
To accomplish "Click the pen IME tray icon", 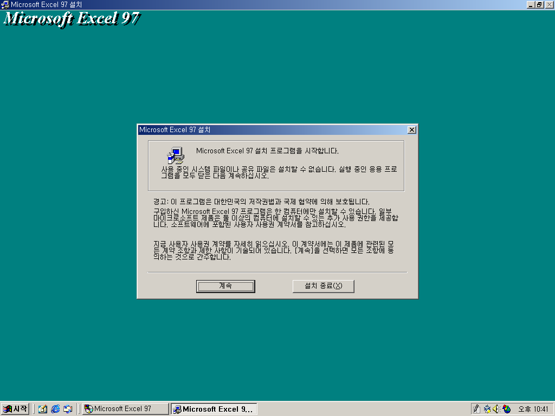I will pos(476,409).
